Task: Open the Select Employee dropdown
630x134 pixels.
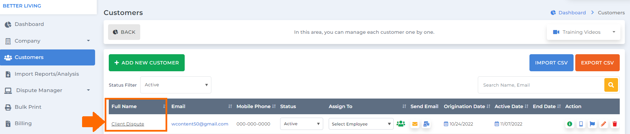Action: [x=361, y=124]
